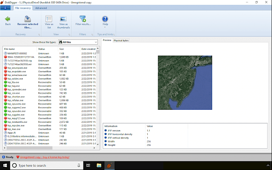Expand the Recovery group launcher
The width and height of the screenshot is (272, 170).
tap(39, 35)
